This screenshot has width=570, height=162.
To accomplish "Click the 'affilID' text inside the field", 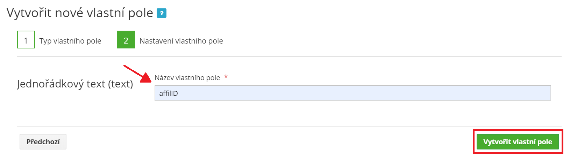I will tap(169, 93).
